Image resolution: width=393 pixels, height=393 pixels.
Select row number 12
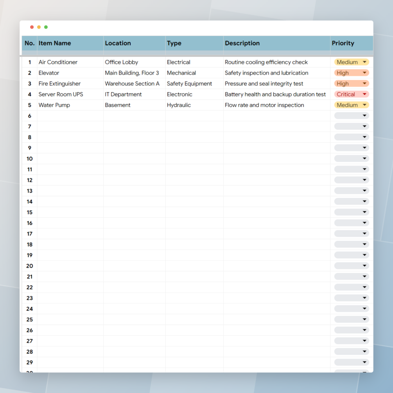[x=30, y=180]
